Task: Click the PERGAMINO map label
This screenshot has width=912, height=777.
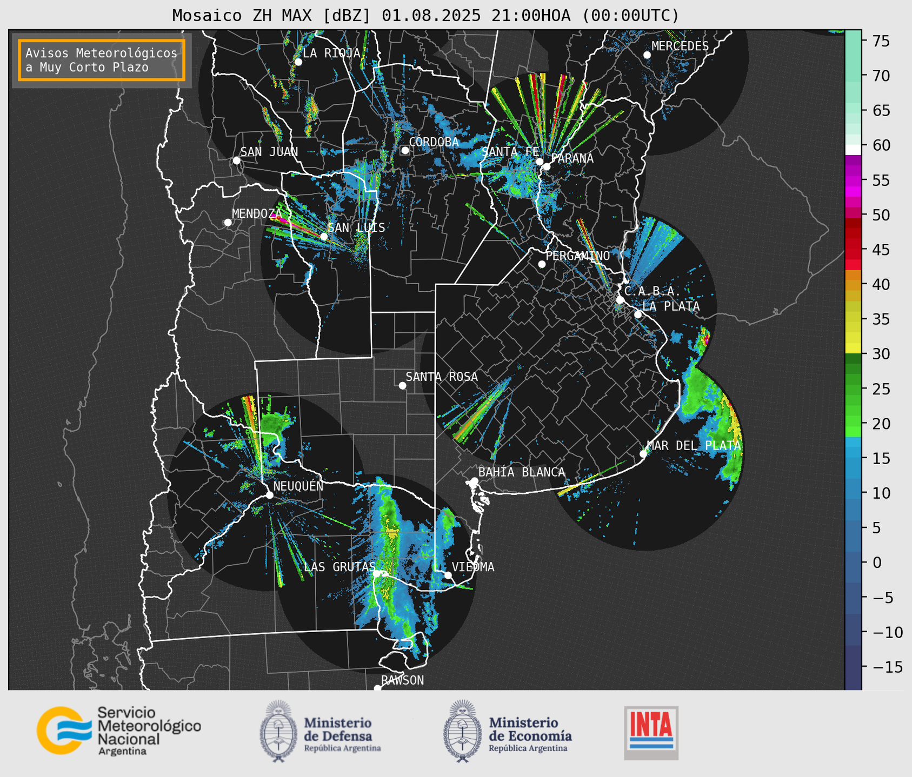Action: click(577, 256)
